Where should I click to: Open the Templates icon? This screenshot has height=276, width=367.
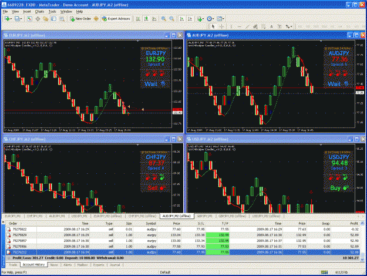tap(219, 19)
